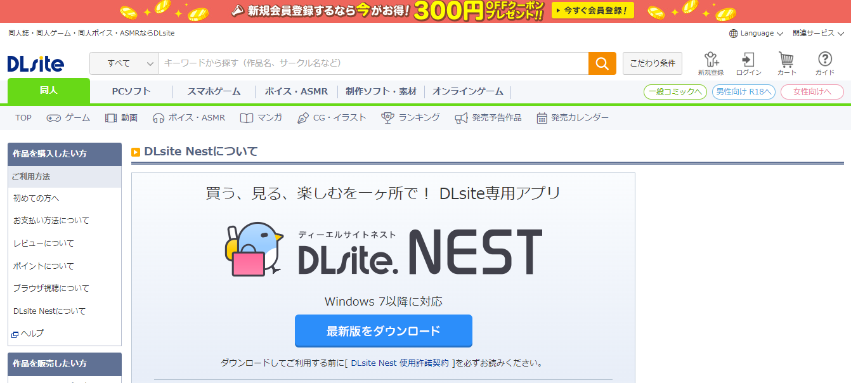Open the ranking trophy link
The width and height of the screenshot is (851, 383).
[410, 118]
